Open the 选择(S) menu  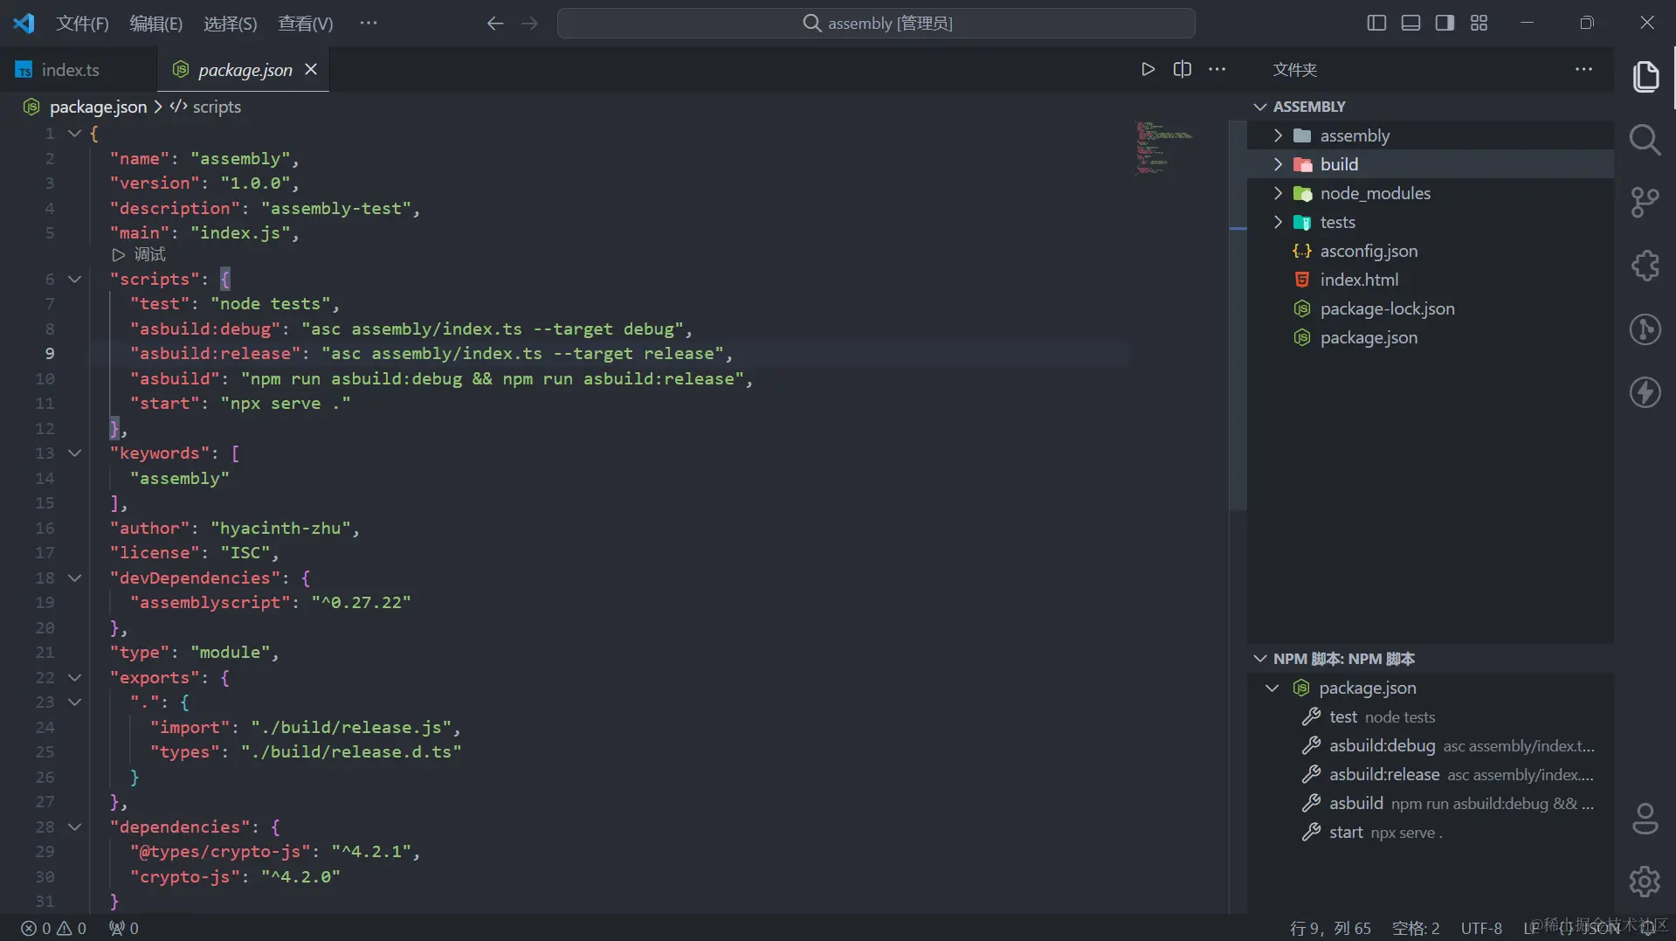coord(231,24)
